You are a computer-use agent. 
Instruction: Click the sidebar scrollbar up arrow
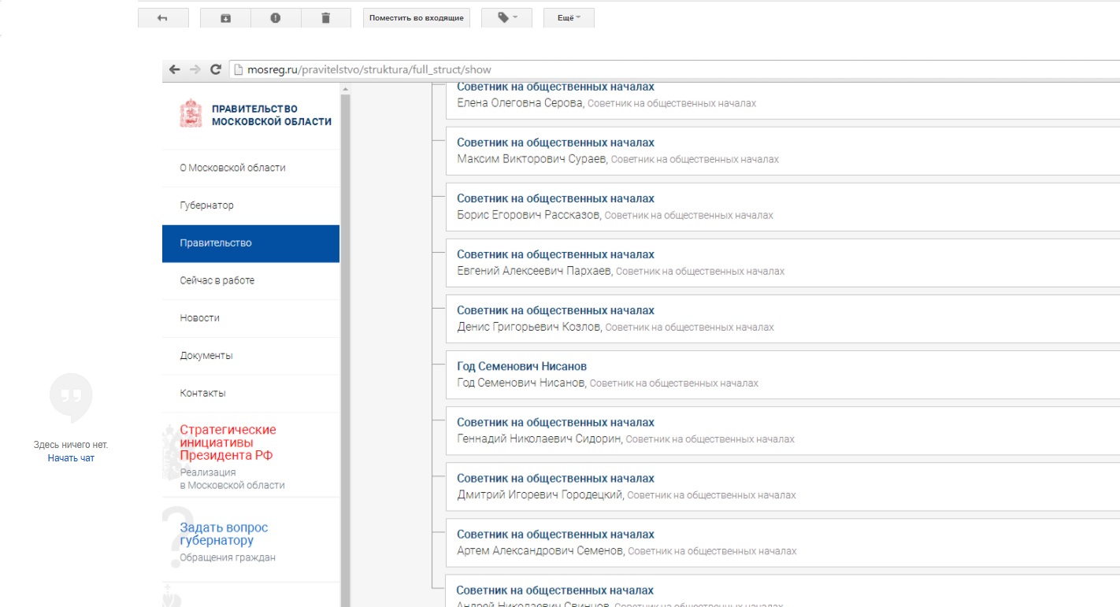click(x=345, y=90)
